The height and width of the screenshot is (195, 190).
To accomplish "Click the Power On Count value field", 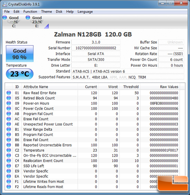I will click(171, 59).
